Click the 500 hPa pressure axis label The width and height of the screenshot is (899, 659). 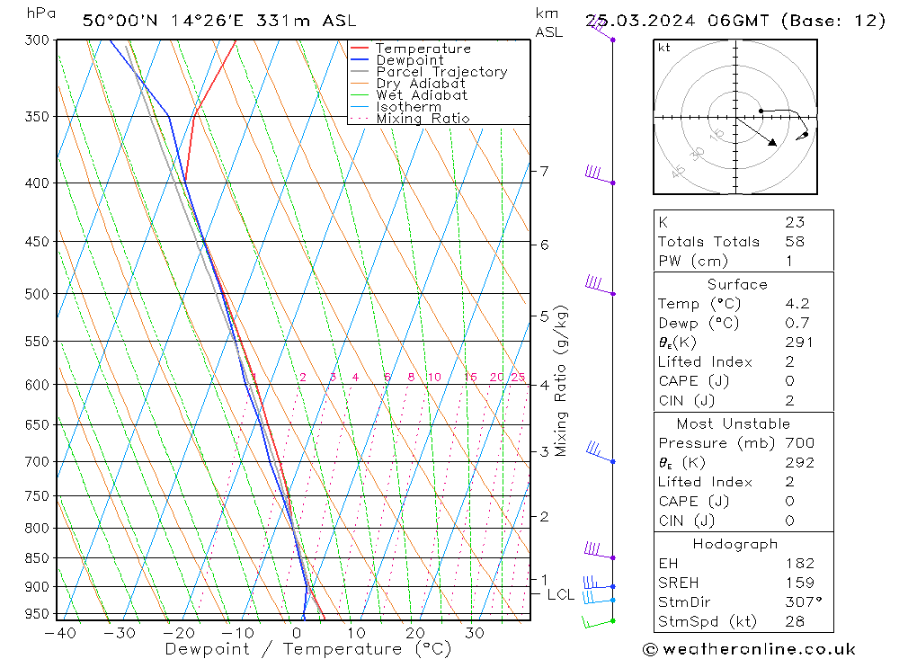(x=37, y=294)
